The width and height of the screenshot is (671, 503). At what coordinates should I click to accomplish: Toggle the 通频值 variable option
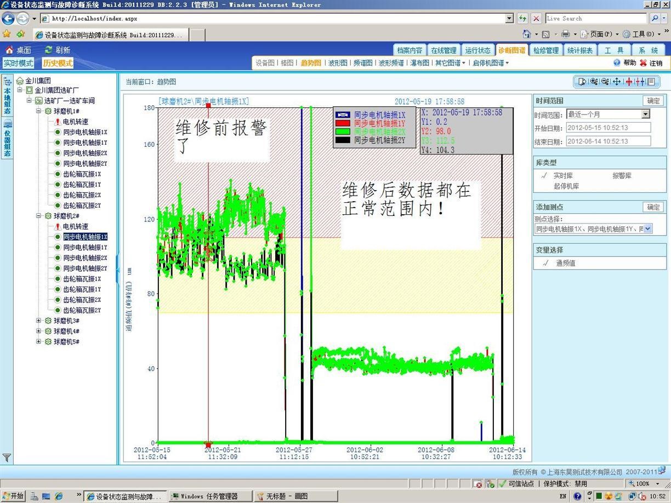(x=565, y=263)
